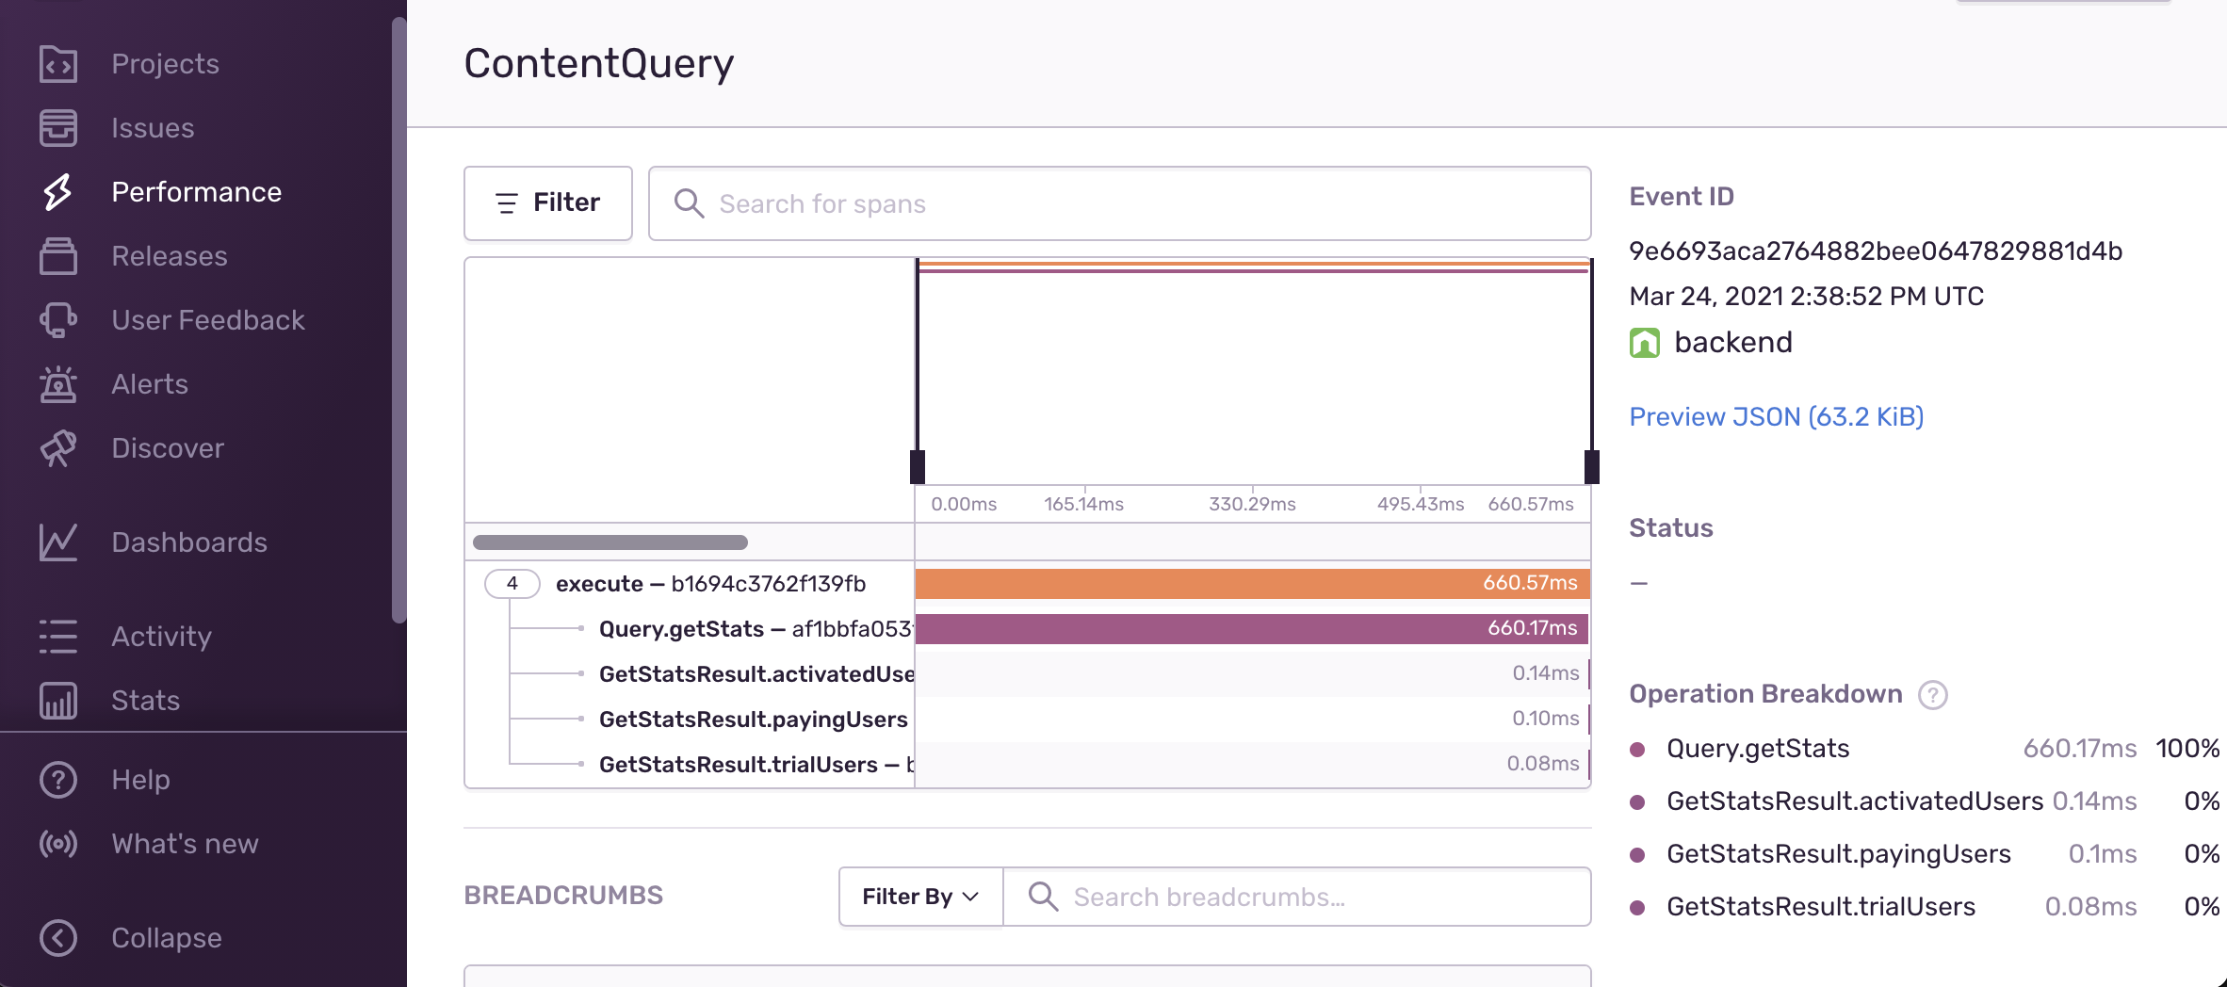Click the User Feedback headset icon
Screen dimensions: 2227x987
(58, 320)
